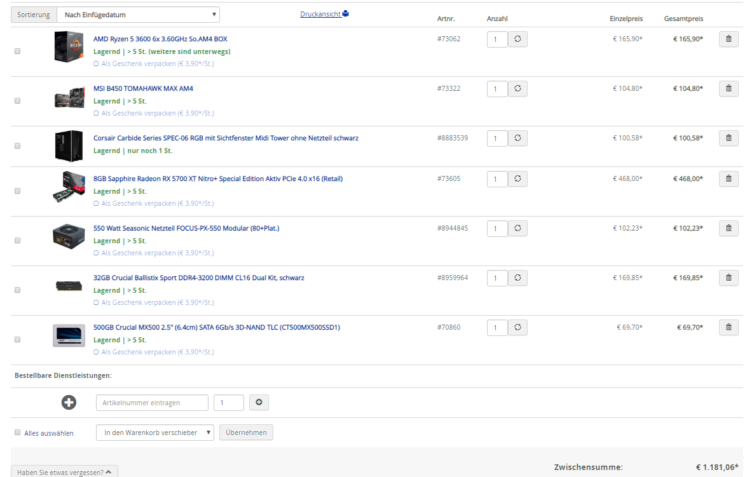Open the Nach Einfügedatum sort dropdown
This screenshot has width=747, height=477.
(x=138, y=15)
